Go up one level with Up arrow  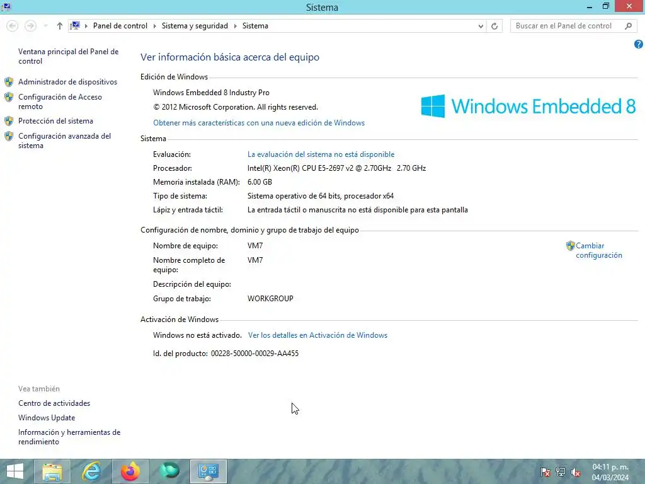click(x=60, y=26)
